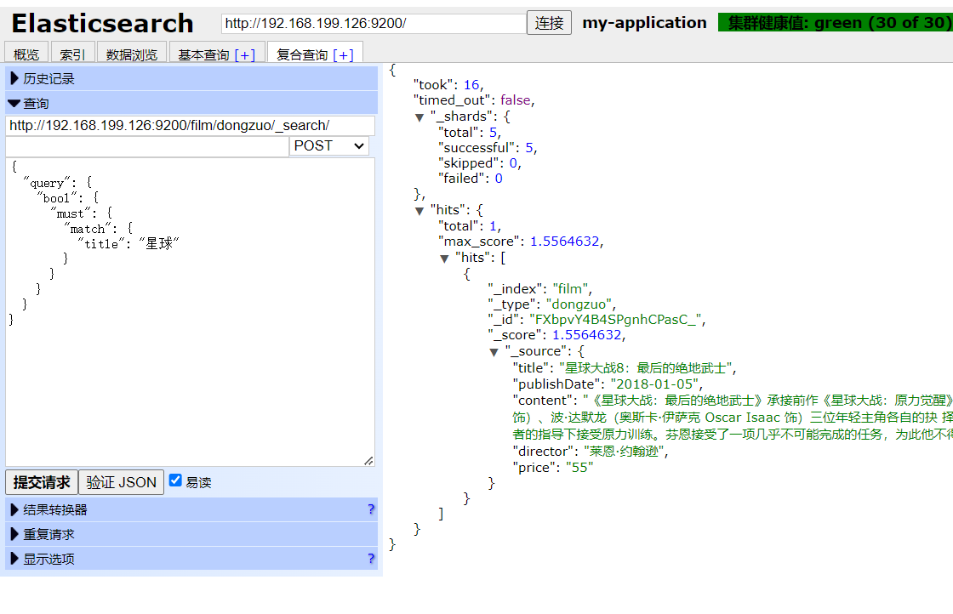The image size is (953, 614).
Task: Toggle the 易读 checkbox
Action: pyautogui.click(x=175, y=480)
